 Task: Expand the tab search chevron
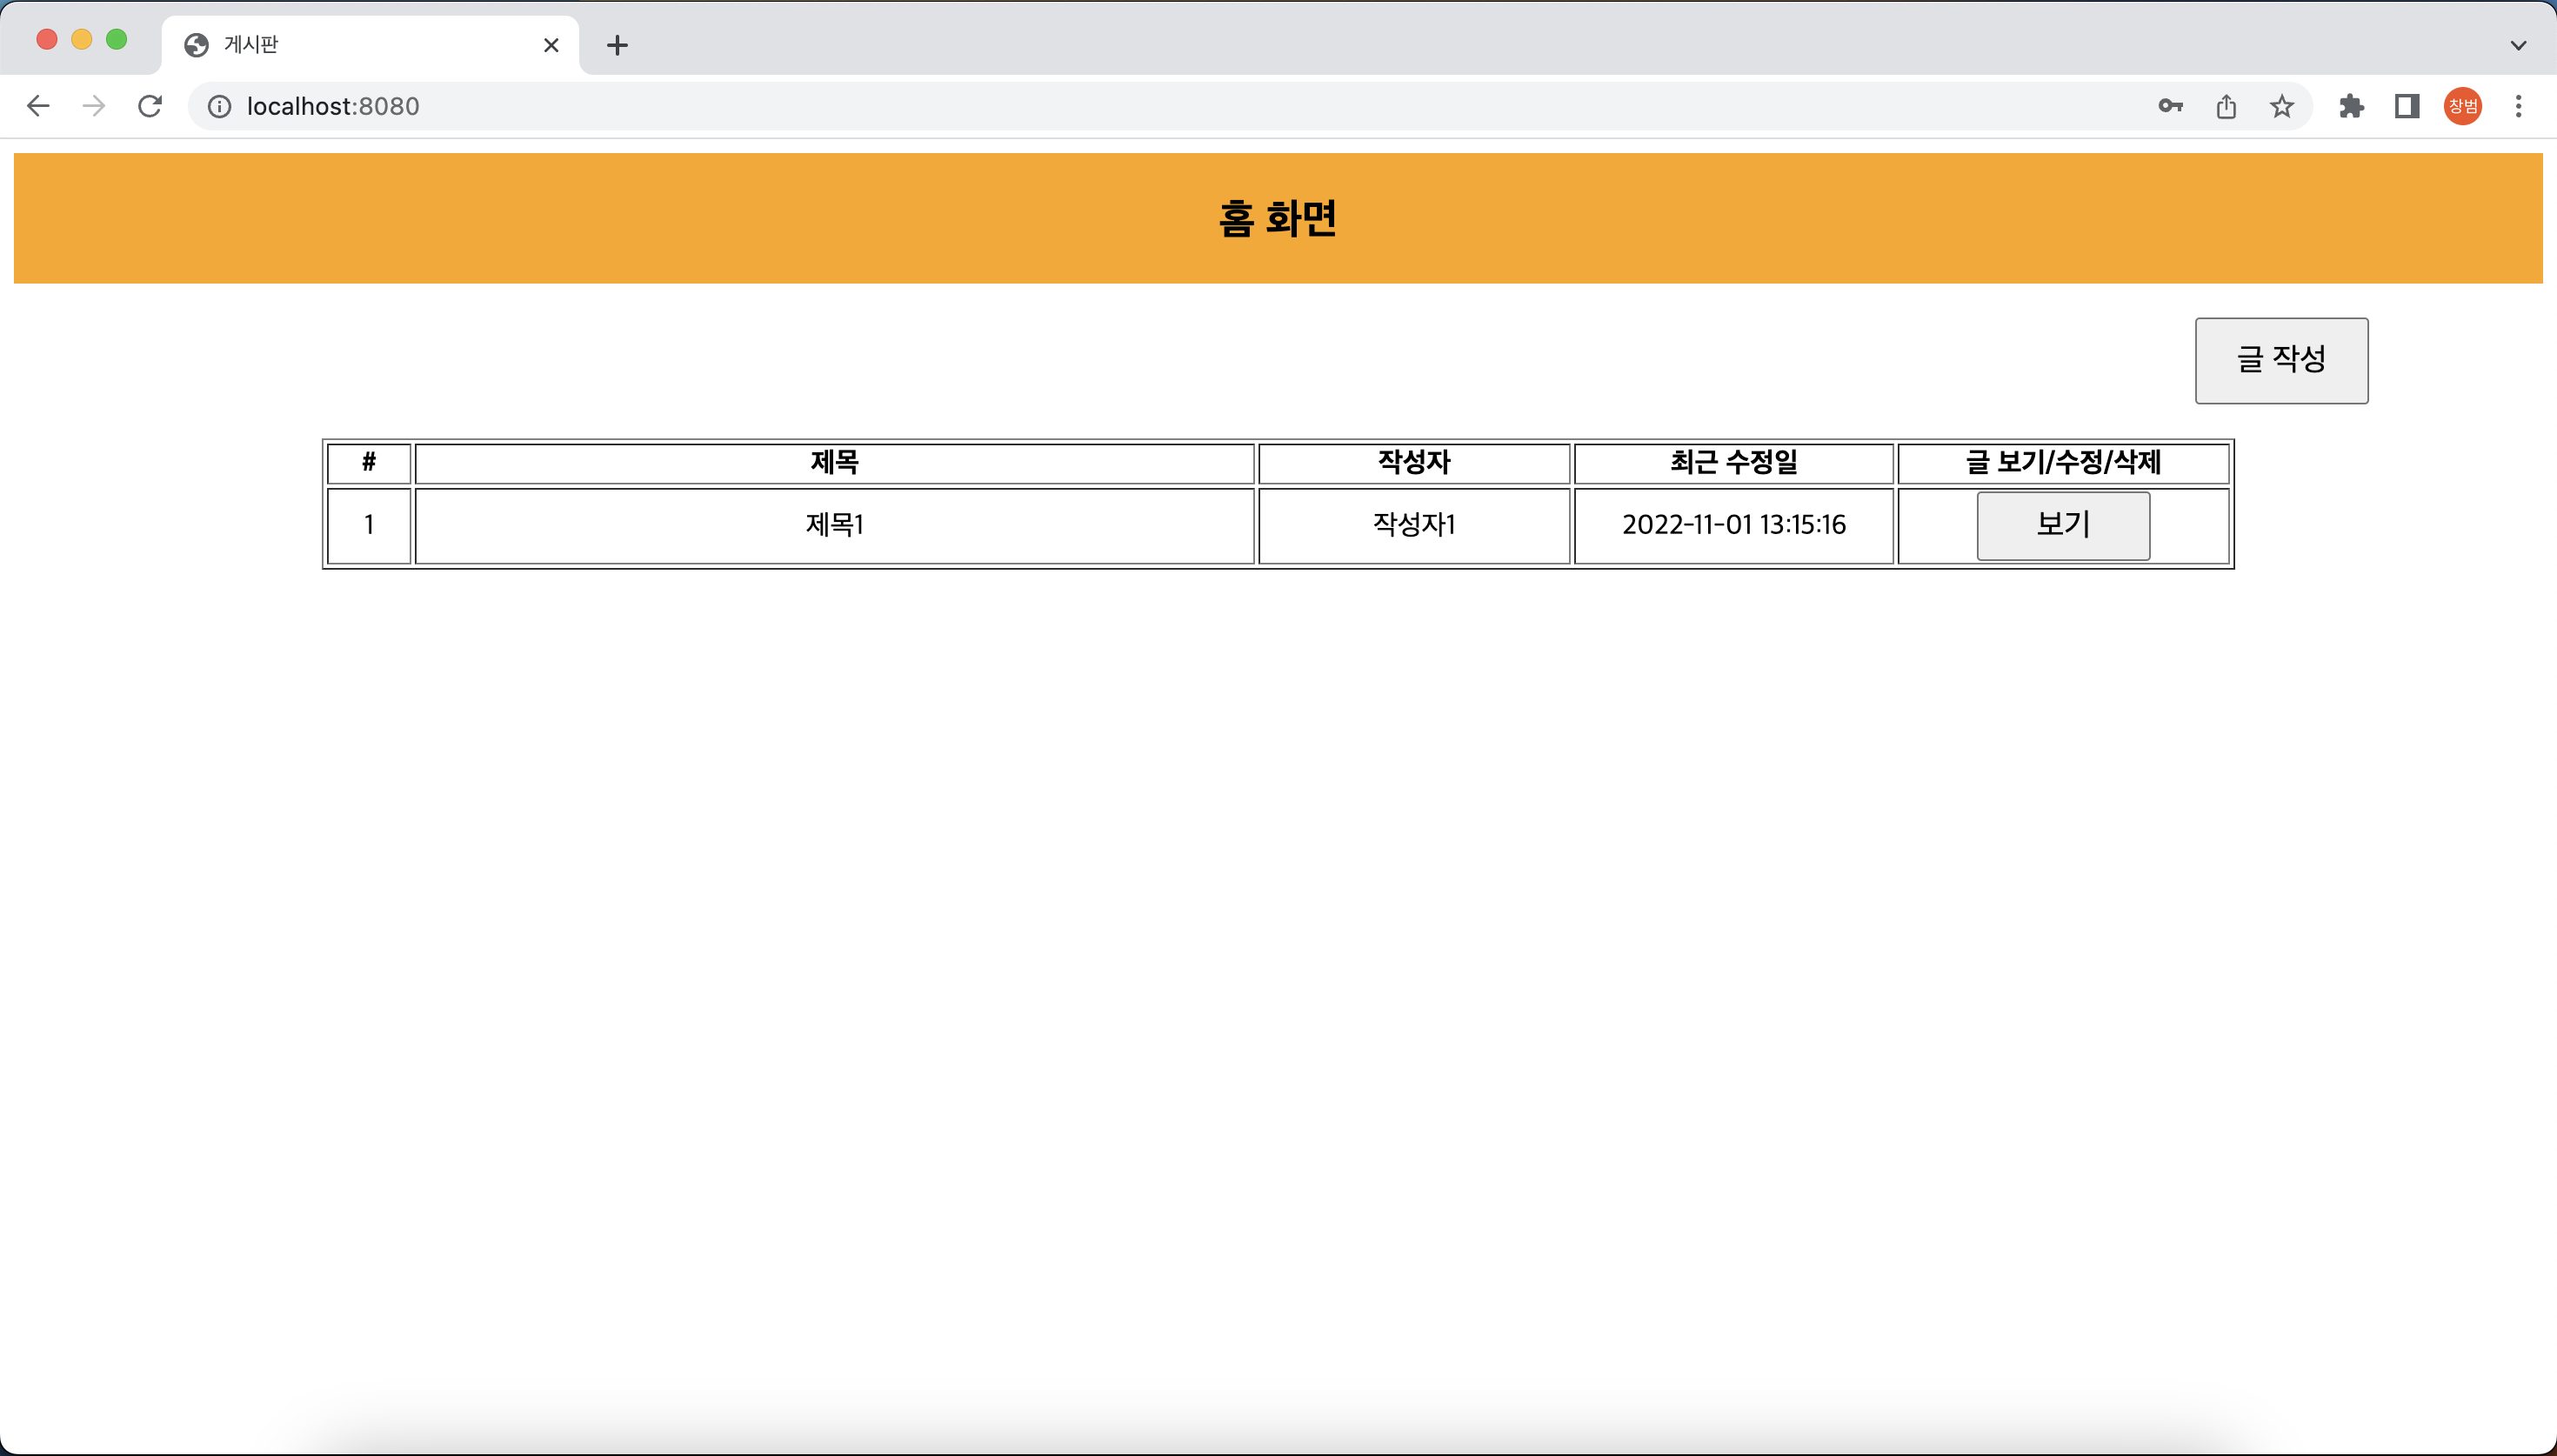click(2518, 45)
